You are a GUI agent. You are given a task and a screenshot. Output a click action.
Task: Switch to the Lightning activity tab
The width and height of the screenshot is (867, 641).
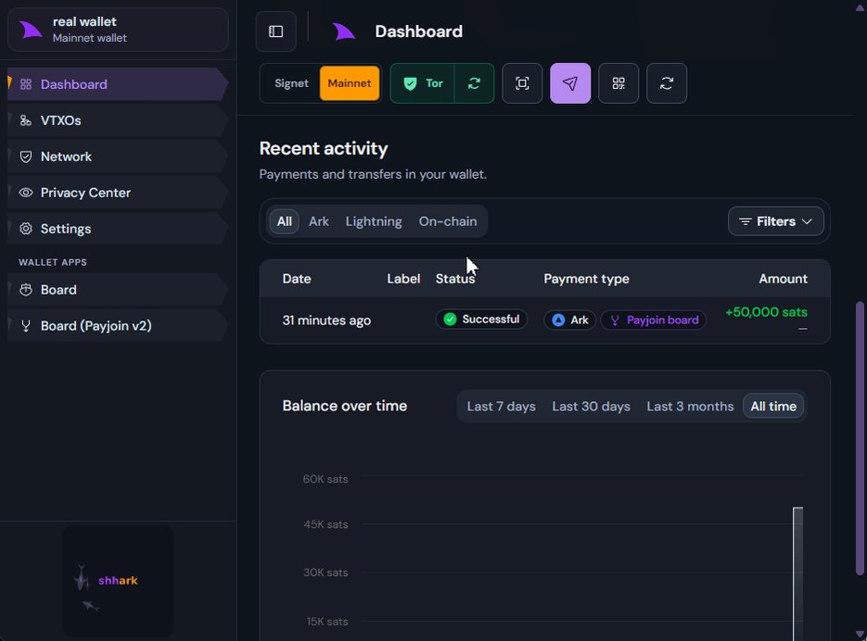(374, 221)
